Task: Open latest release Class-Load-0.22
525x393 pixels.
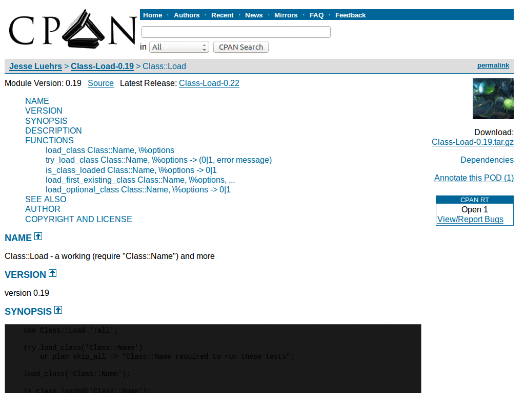Action: [x=209, y=83]
